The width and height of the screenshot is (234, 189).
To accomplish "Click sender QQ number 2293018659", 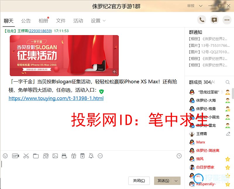I will pos(40,31).
